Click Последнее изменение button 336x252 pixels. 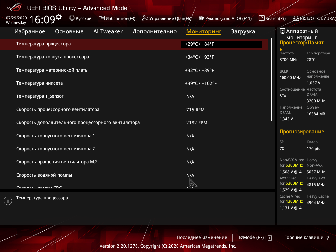(202, 238)
